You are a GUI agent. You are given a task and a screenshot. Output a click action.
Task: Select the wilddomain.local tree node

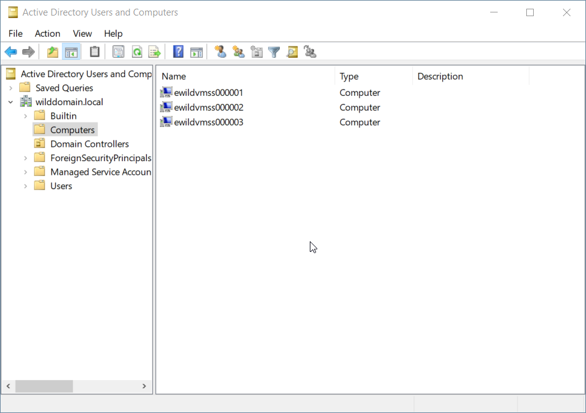click(x=69, y=101)
